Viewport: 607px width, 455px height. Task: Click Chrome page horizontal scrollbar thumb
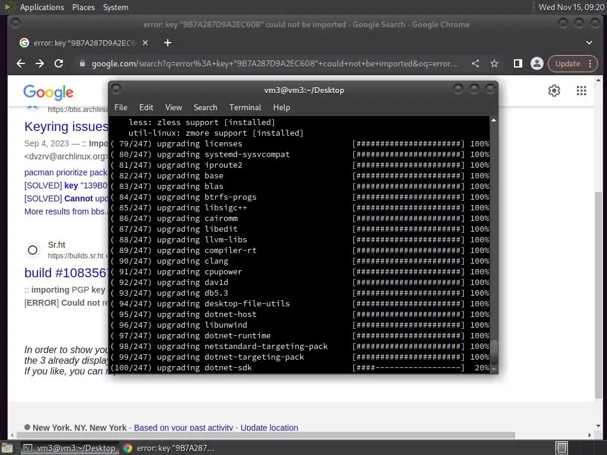coord(265,435)
